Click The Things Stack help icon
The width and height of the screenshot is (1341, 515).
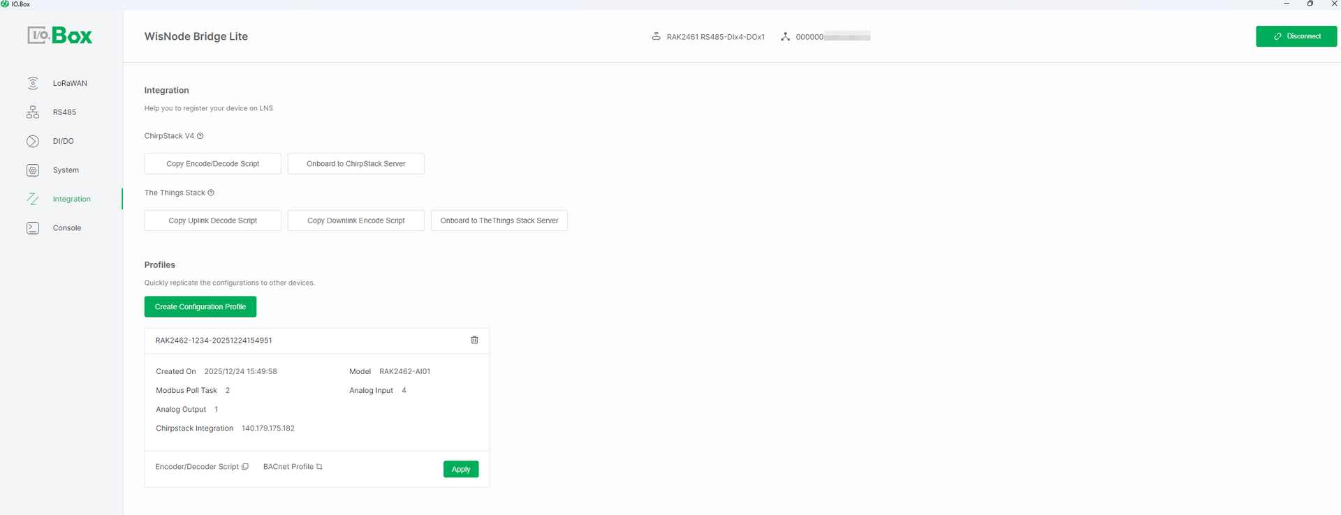(x=211, y=193)
